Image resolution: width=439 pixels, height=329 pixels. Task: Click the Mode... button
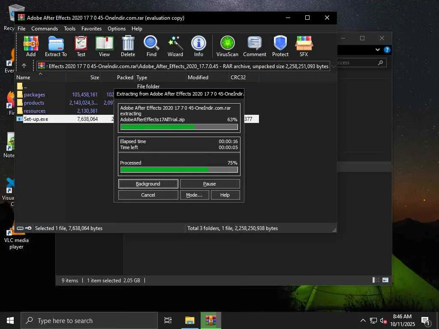tap(194, 195)
